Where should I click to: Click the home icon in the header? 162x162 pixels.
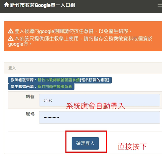[x=6, y=5]
